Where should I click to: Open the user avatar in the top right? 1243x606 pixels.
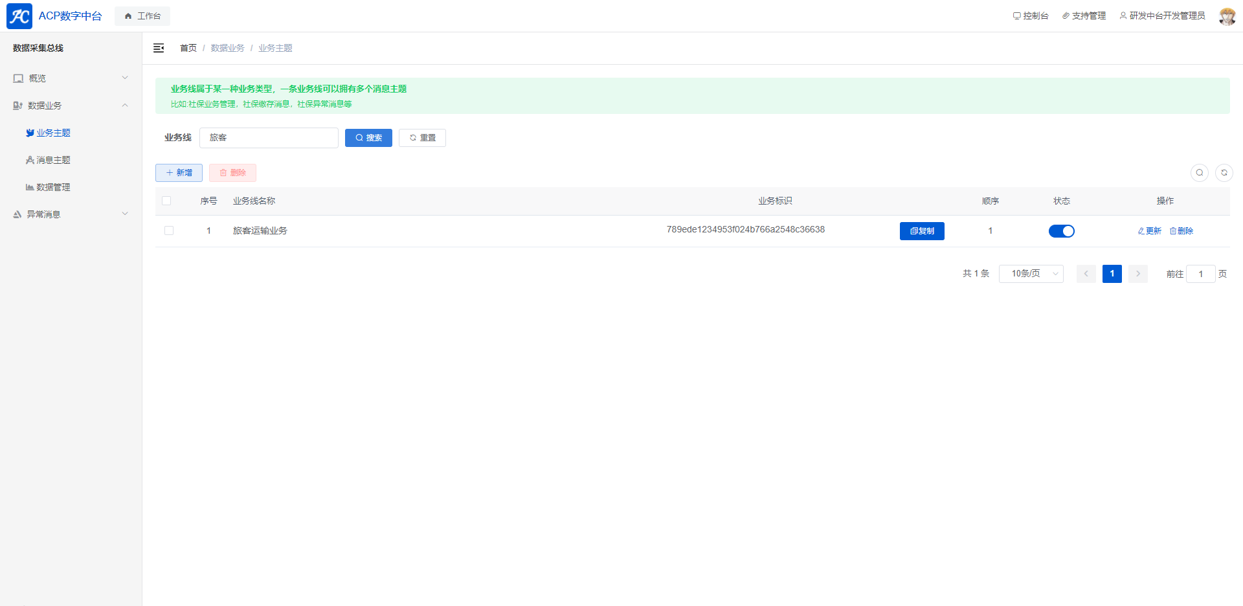click(x=1226, y=16)
